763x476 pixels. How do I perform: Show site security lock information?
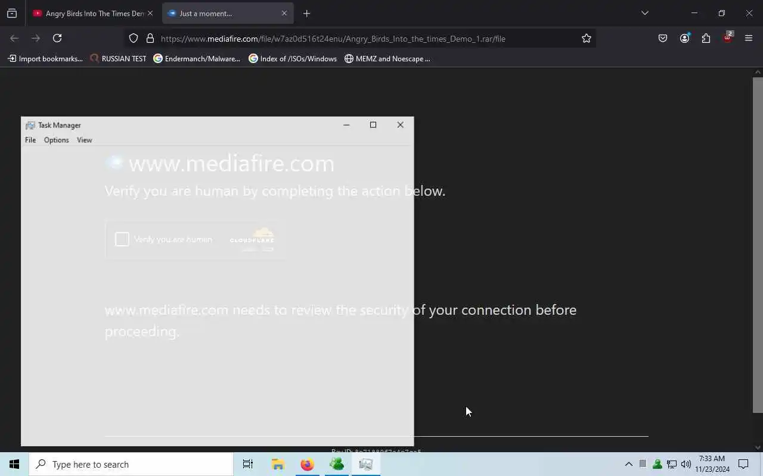150,38
